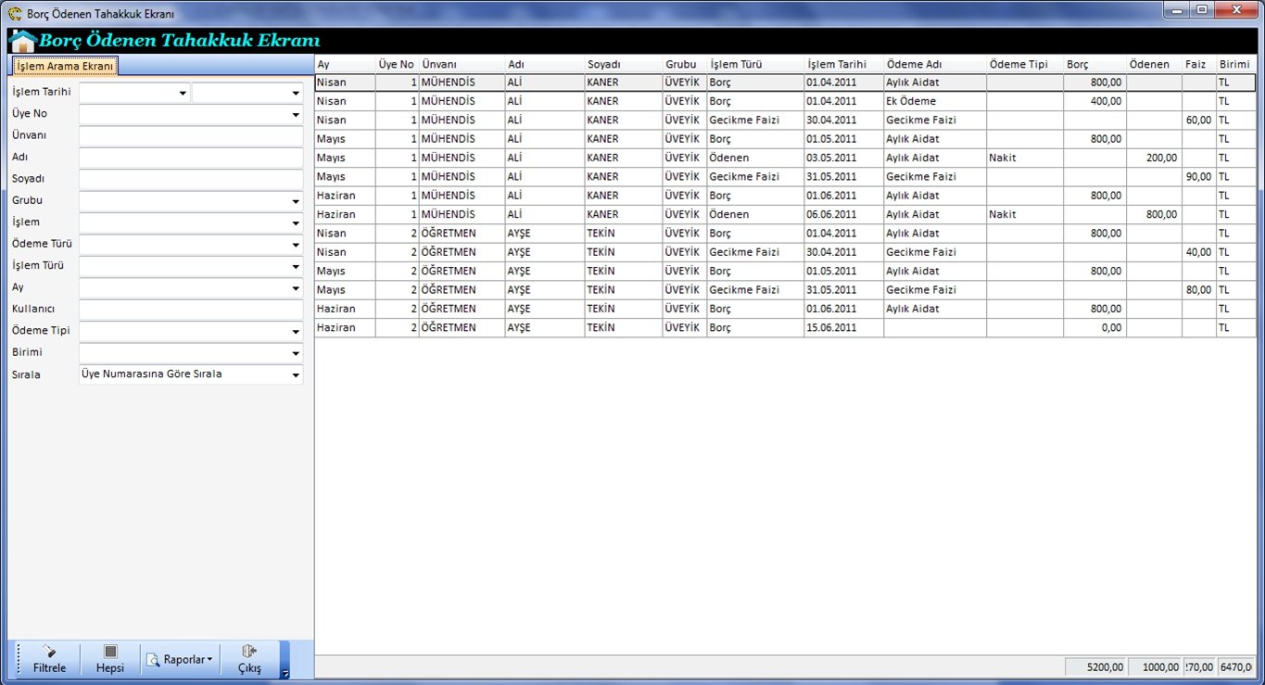Click into the Ünvanı text field
The height and width of the screenshot is (685, 1265).
click(190, 136)
